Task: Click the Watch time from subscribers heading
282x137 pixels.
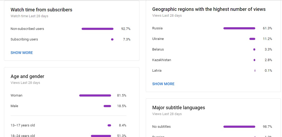Action: [x=41, y=10]
